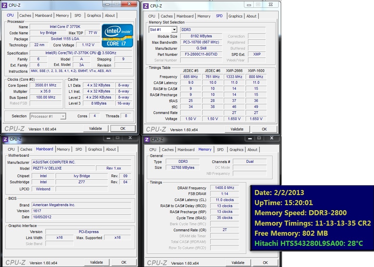Click the BIOS version 1617 field
Image resolution: width=374 pixels, height=267 pixels.
point(81,211)
